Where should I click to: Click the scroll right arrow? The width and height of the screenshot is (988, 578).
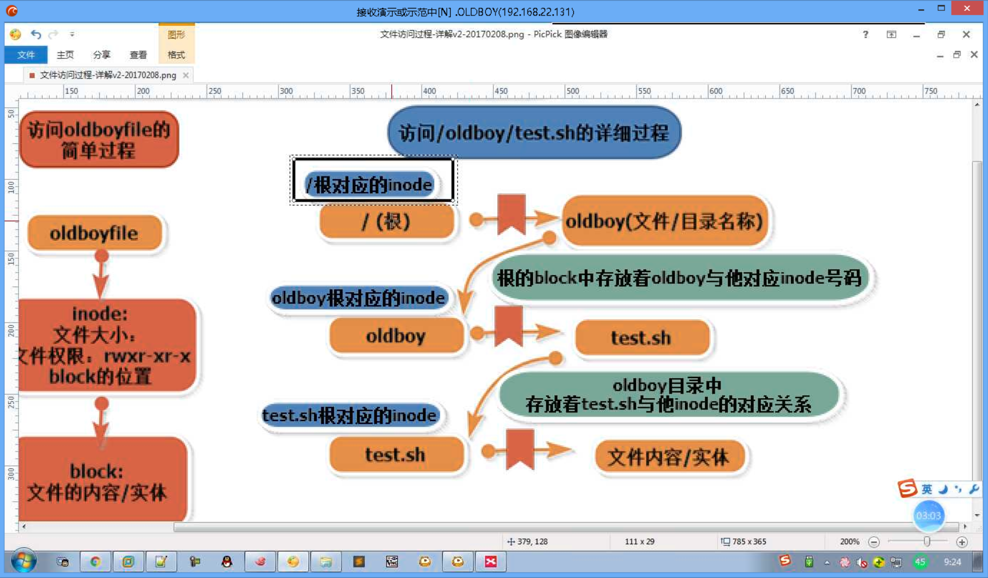point(965,526)
